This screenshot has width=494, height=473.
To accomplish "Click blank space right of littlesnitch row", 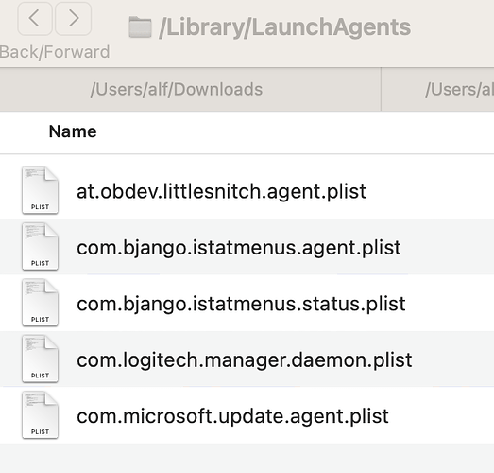I will click(430, 190).
